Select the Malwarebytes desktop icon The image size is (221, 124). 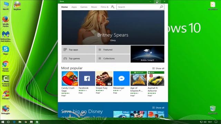click(x=6, y=37)
